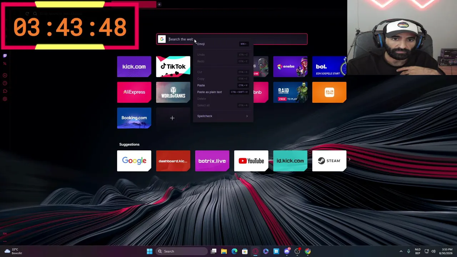Click Cut in the context menu
The width and height of the screenshot is (457, 257).
222,72
